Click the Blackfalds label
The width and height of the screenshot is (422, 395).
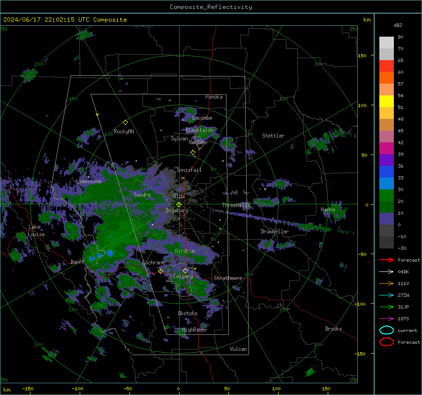tap(199, 130)
